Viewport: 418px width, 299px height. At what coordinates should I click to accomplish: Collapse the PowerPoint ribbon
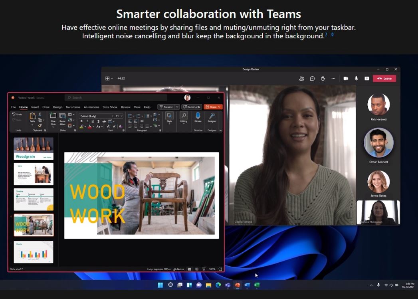tap(220, 130)
